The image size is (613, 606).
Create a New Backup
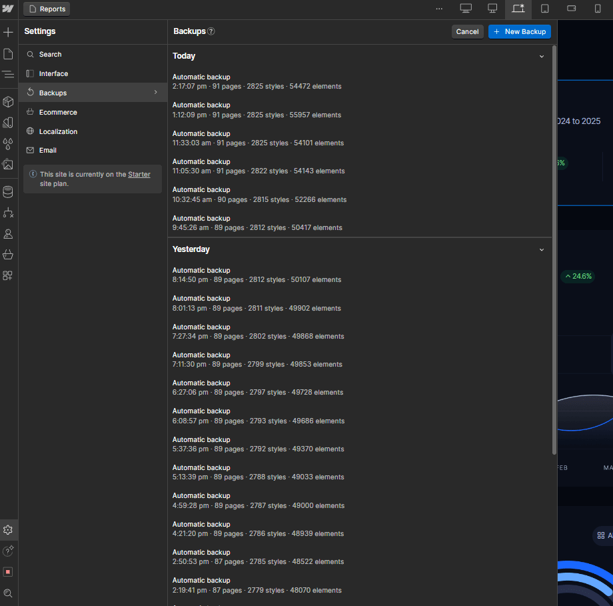point(520,31)
